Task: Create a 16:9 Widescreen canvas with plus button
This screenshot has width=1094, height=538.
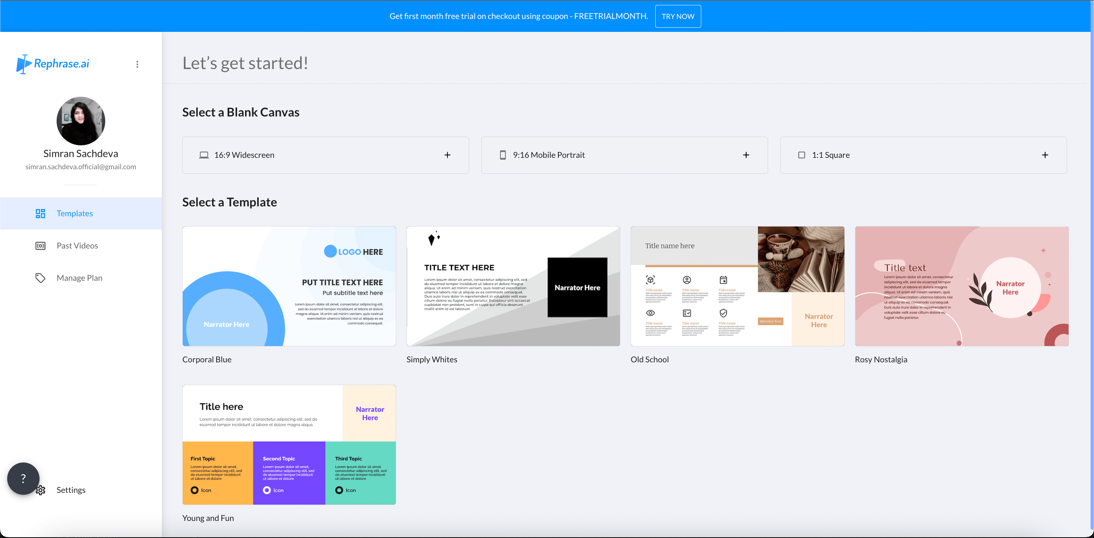Action: pos(447,155)
